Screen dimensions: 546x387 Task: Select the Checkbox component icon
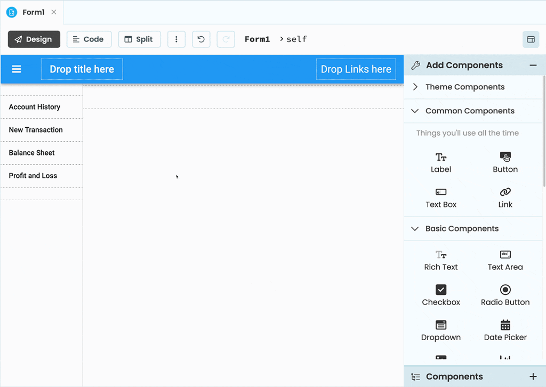[x=440, y=291]
